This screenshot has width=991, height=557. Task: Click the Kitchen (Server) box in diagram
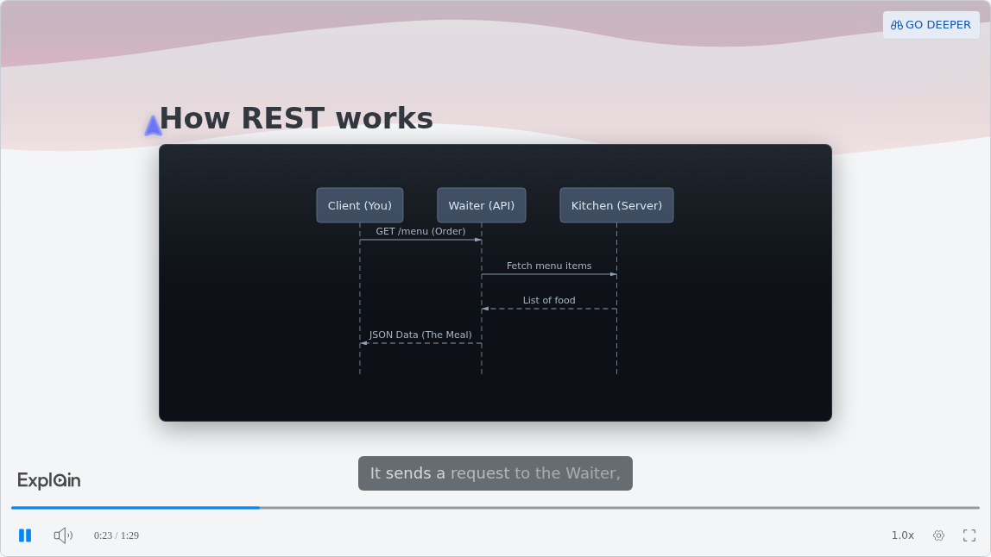617,205
